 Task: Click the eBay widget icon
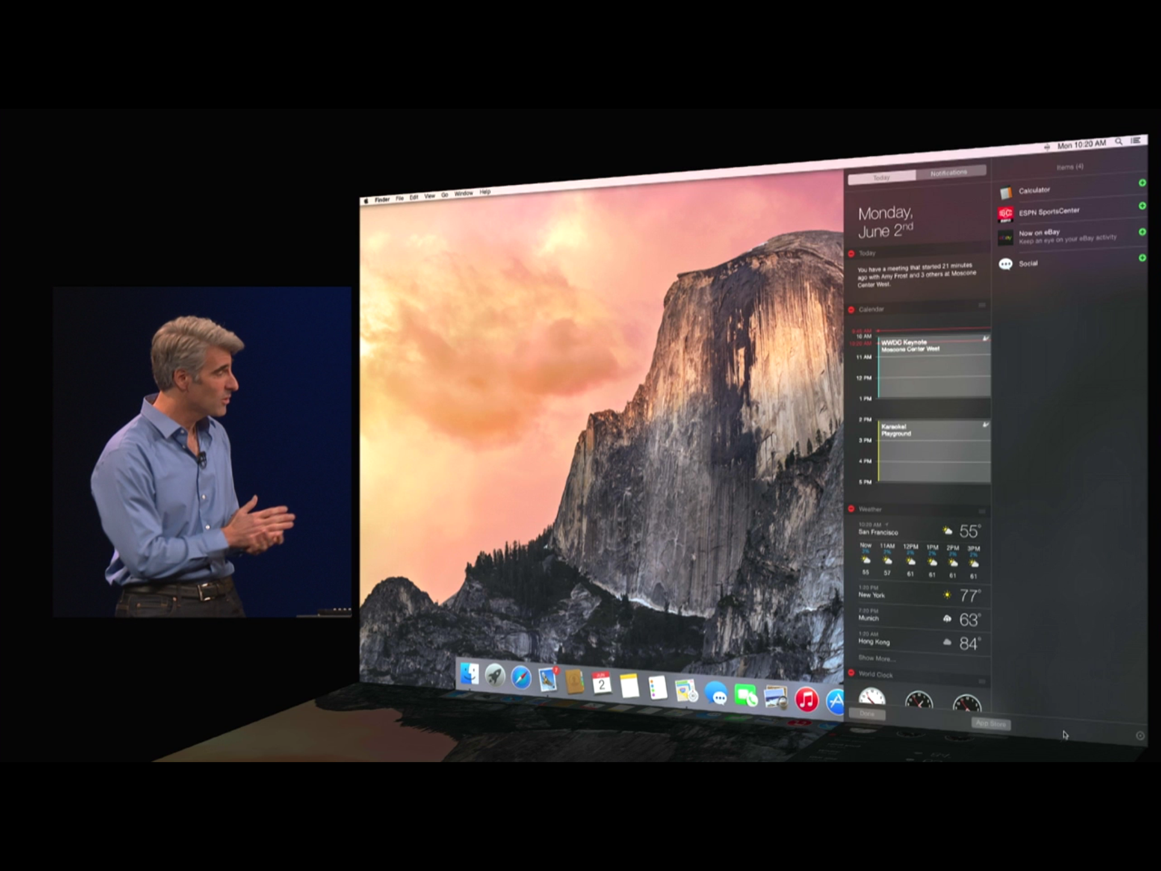[x=1006, y=238]
